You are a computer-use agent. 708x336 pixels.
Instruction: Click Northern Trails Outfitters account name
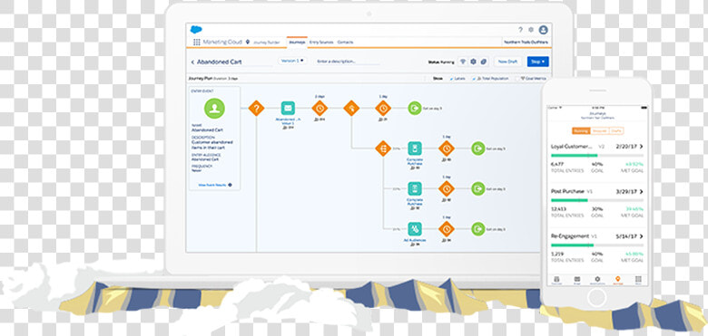pos(526,43)
